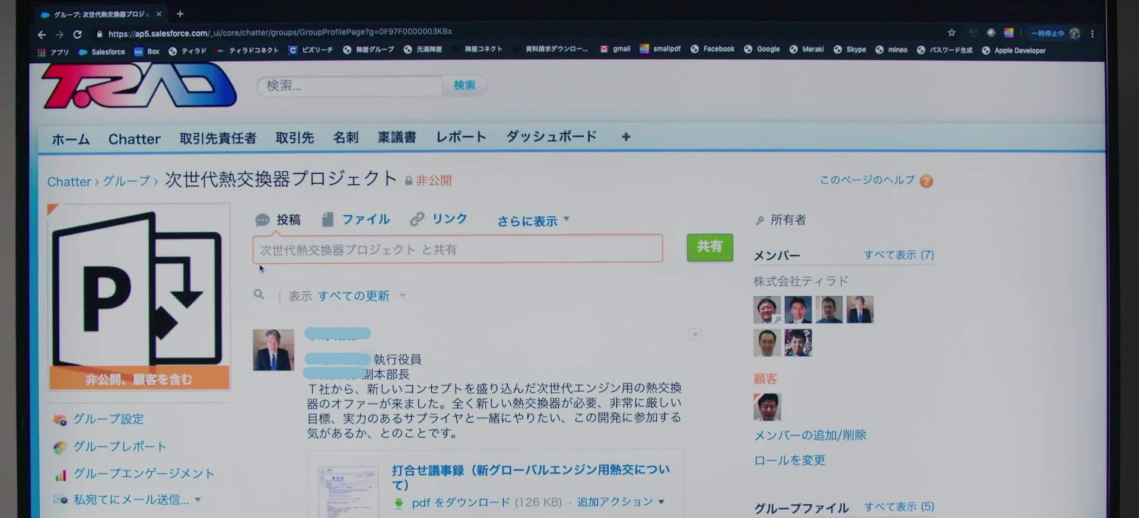
Task: Bookmark this page with the star icon
Action: [x=952, y=33]
